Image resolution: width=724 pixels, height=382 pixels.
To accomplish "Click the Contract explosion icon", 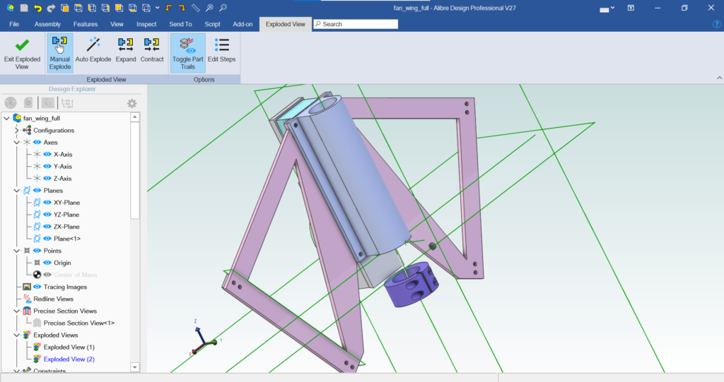I will [x=152, y=52].
